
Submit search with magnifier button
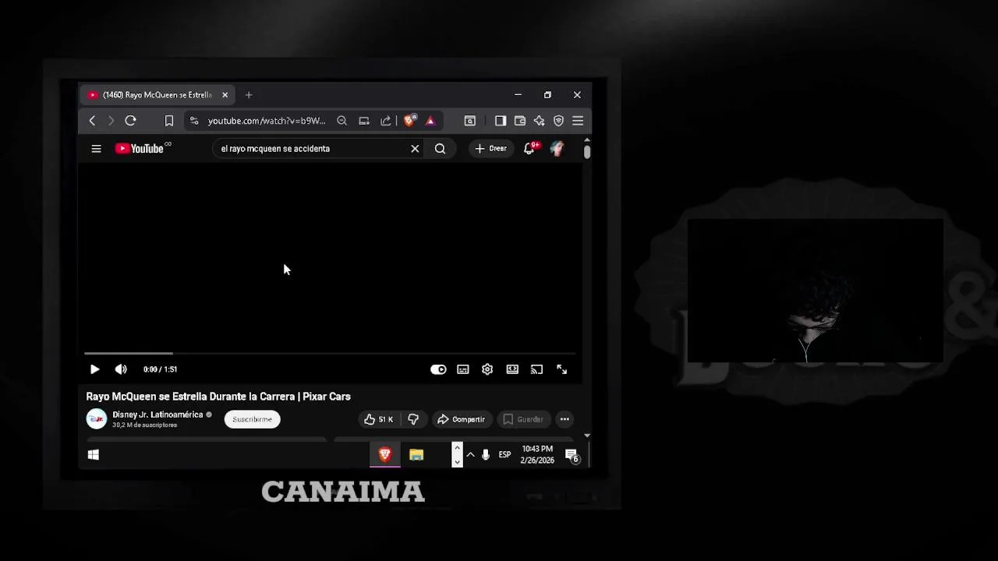(440, 149)
